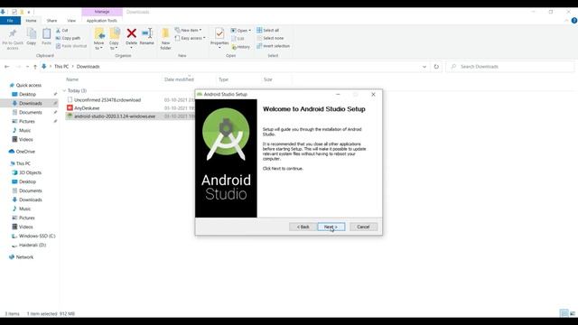Click the refresh button
The image size is (578, 325).
click(x=436, y=67)
